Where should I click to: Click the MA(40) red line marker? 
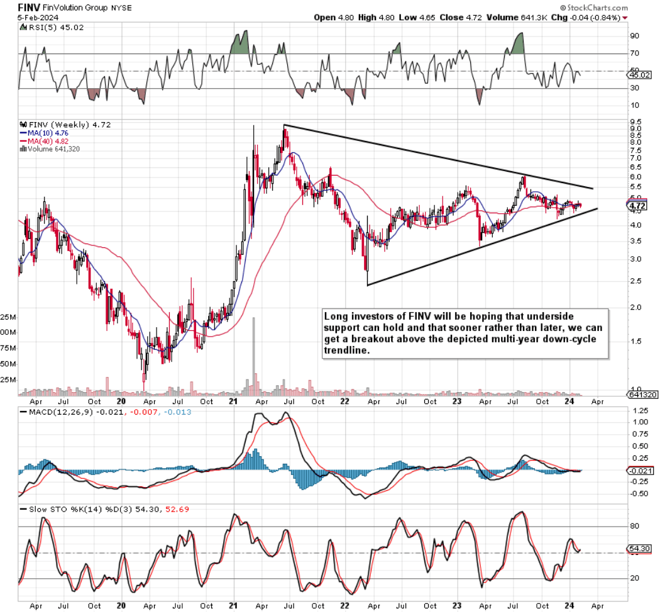[x=24, y=142]
